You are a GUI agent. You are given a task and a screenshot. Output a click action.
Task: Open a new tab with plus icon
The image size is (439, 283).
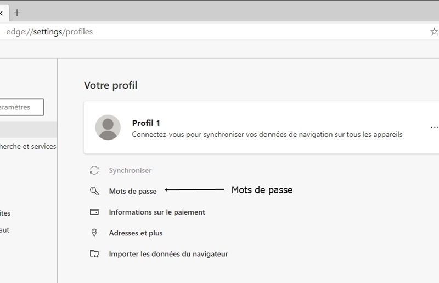[x=17, y=13]
